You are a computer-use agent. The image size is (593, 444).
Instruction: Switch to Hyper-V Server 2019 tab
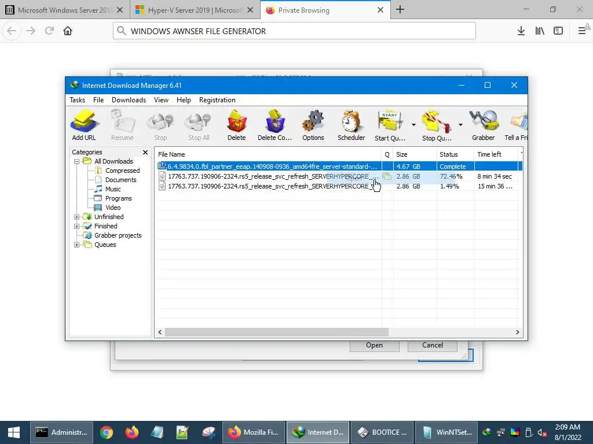click(195, 10)
